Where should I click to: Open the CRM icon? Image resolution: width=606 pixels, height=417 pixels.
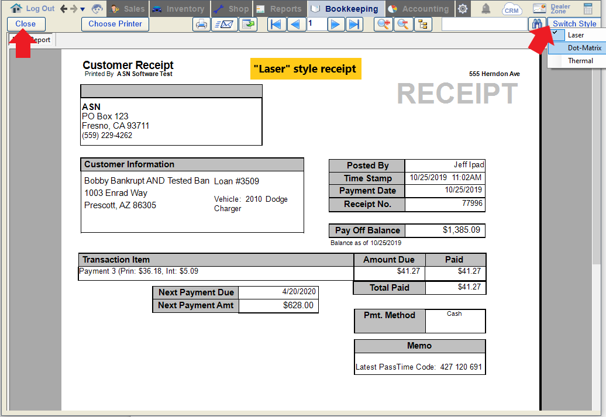pyautogui.click(x=512, y=9)
